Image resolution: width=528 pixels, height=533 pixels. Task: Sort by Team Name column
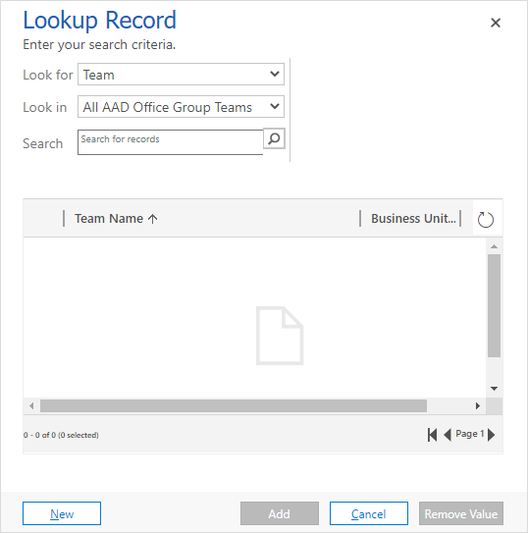pos(116,218)
